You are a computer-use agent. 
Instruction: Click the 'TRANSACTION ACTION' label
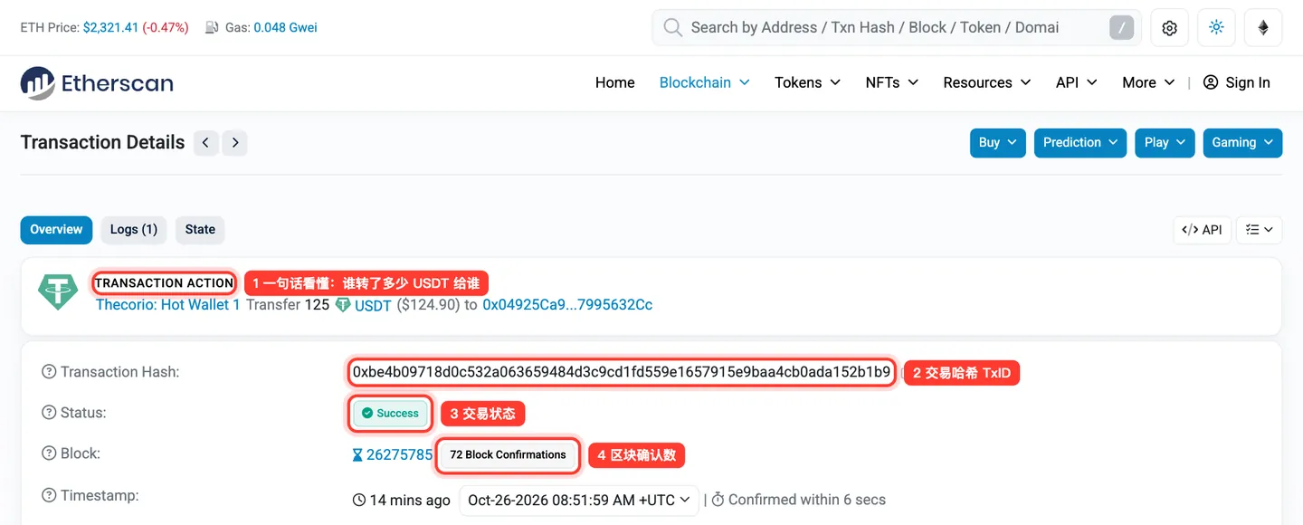click(x=164, y=283)
